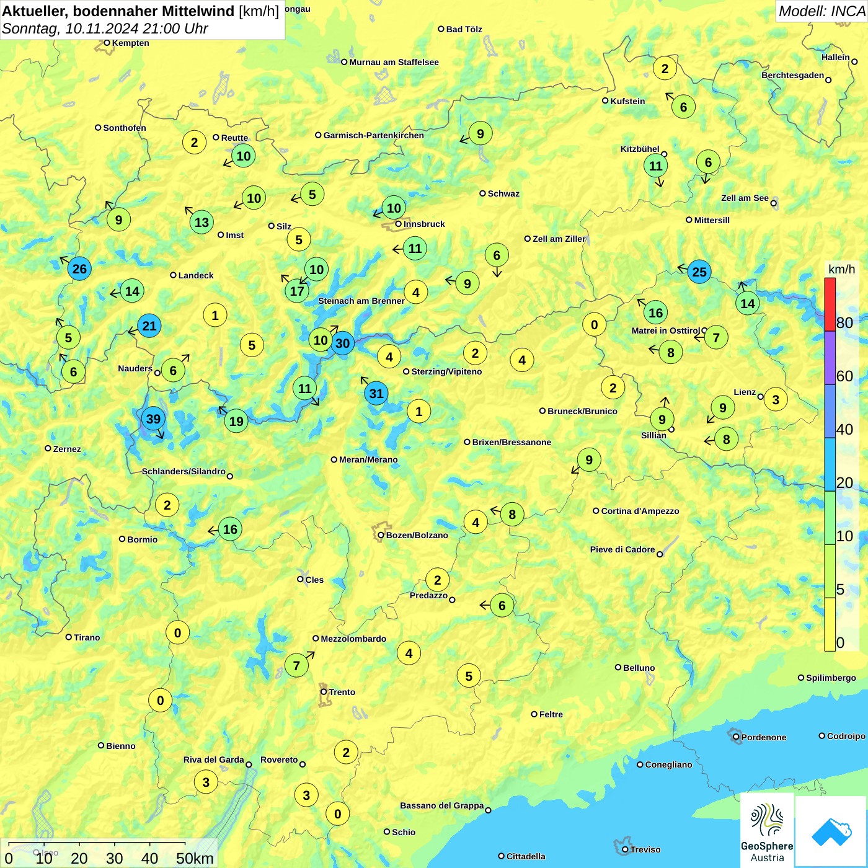Click the Zell am See label
This screenshot has width=868, height=868.
(x=745, y=198)
